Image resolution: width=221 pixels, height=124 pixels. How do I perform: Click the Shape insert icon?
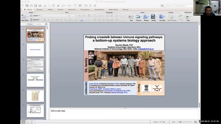pos(145,17)
